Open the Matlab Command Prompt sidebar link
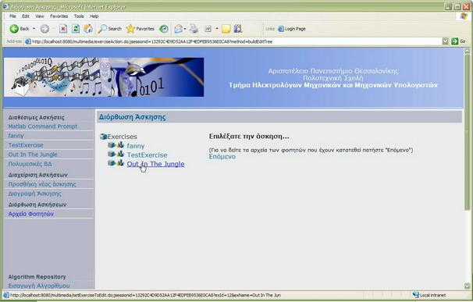This screenshot has height=302, width=473. tap(43, 126)
